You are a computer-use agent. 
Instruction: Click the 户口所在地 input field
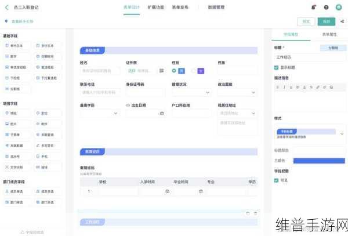(x=191, y=113)
